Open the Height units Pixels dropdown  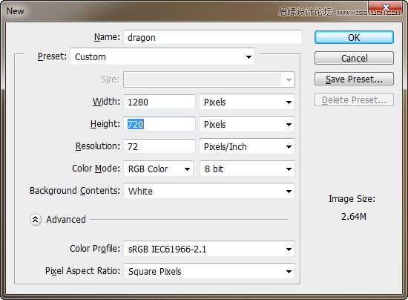click(x=247, y=124)
